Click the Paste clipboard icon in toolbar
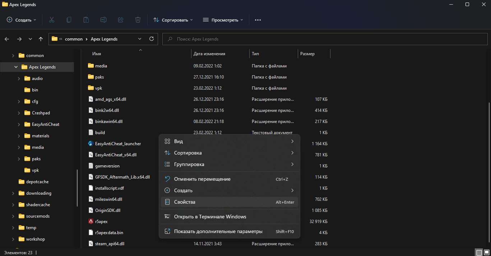 click(x=86, y=20)
